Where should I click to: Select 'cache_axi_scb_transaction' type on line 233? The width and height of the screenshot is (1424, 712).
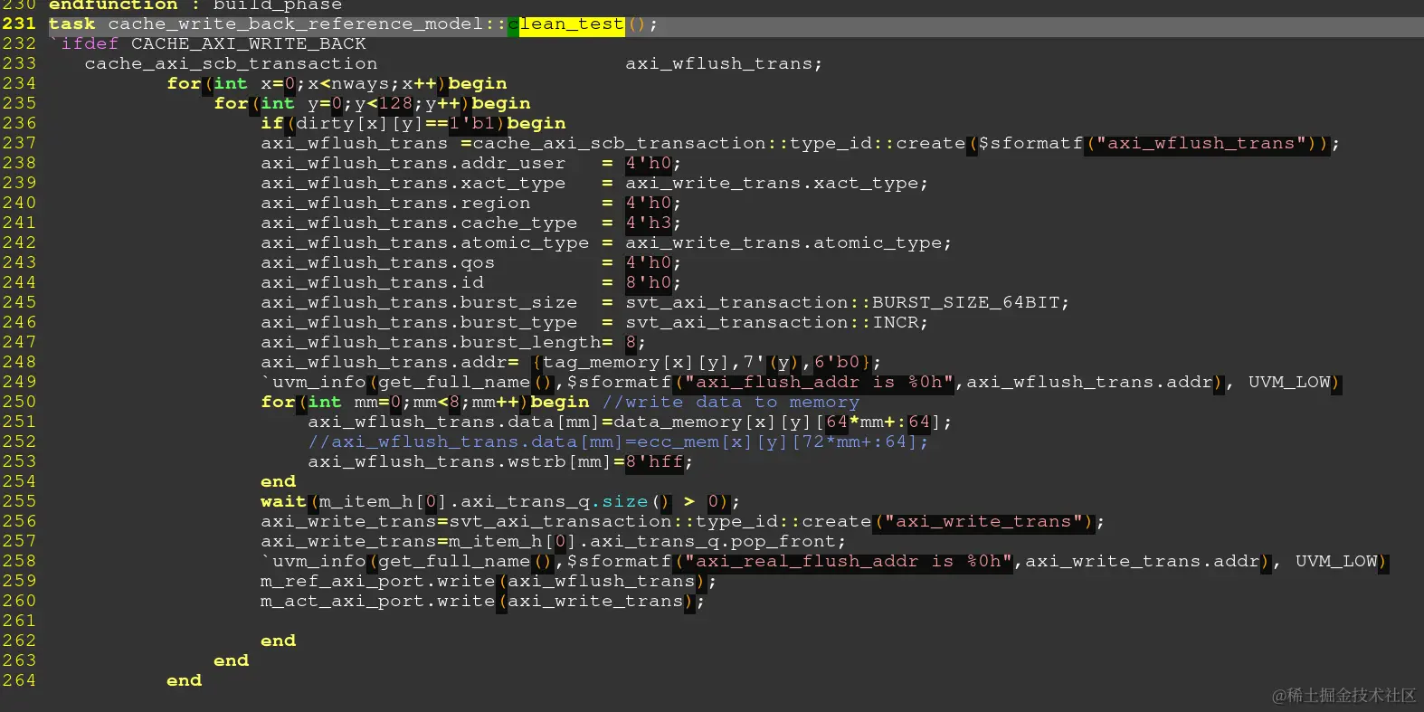click(232, 63)
